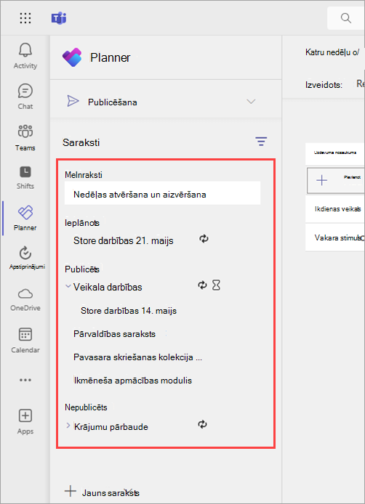Click the add task plus button
365x504 pixels.
point(322,180)
